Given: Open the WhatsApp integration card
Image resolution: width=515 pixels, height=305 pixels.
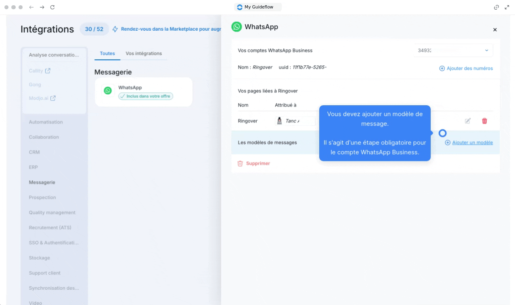Looking at the screenshot, I should (x=143, y=92).
